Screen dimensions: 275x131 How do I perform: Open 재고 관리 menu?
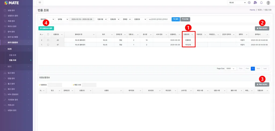[16, 89]
